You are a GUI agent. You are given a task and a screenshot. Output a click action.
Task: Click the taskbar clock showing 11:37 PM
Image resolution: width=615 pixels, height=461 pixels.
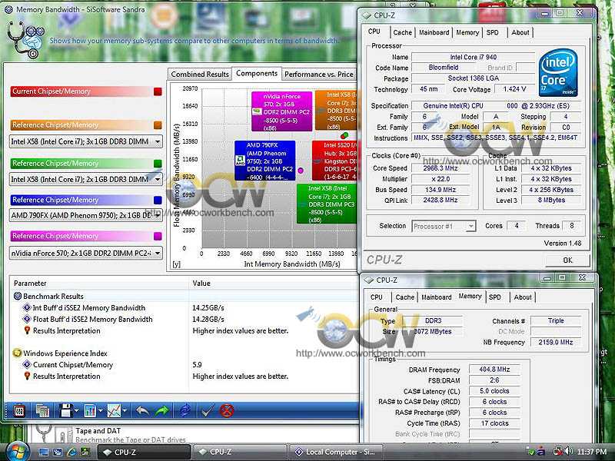tap(591, 452)
